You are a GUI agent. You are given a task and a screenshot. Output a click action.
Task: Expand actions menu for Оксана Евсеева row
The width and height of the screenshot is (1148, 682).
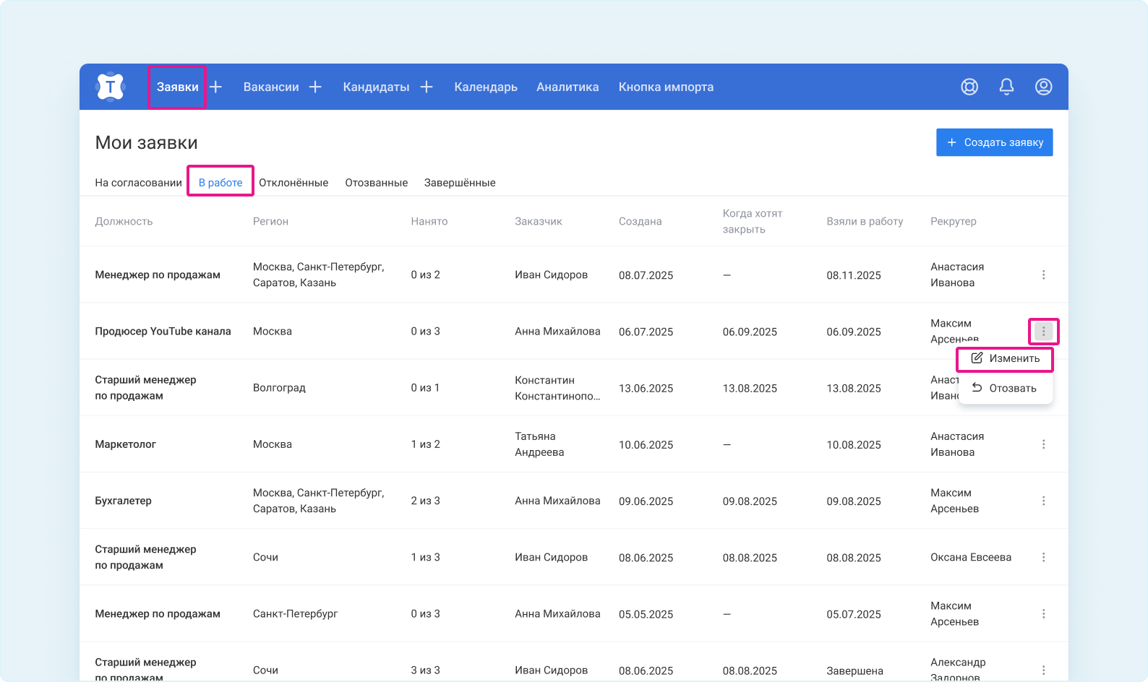pyautogui.click(x=1043, y=557)
